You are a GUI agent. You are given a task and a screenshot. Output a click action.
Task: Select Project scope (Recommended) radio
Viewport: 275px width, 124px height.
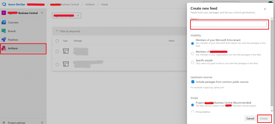coord(193,105)
